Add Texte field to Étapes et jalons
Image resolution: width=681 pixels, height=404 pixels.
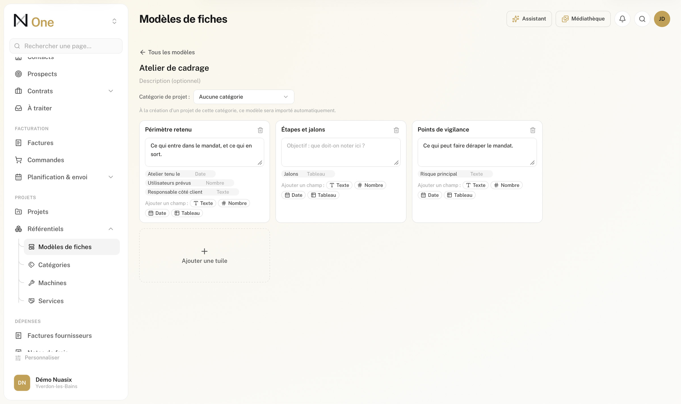coord(339,185)
